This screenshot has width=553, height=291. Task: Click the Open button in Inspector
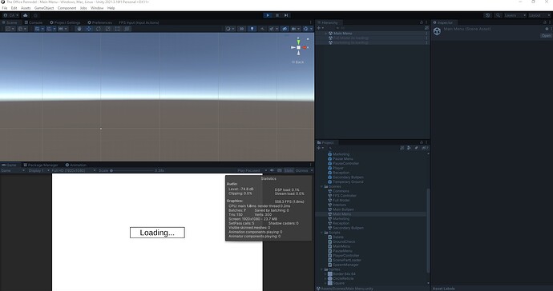point(546,36)
